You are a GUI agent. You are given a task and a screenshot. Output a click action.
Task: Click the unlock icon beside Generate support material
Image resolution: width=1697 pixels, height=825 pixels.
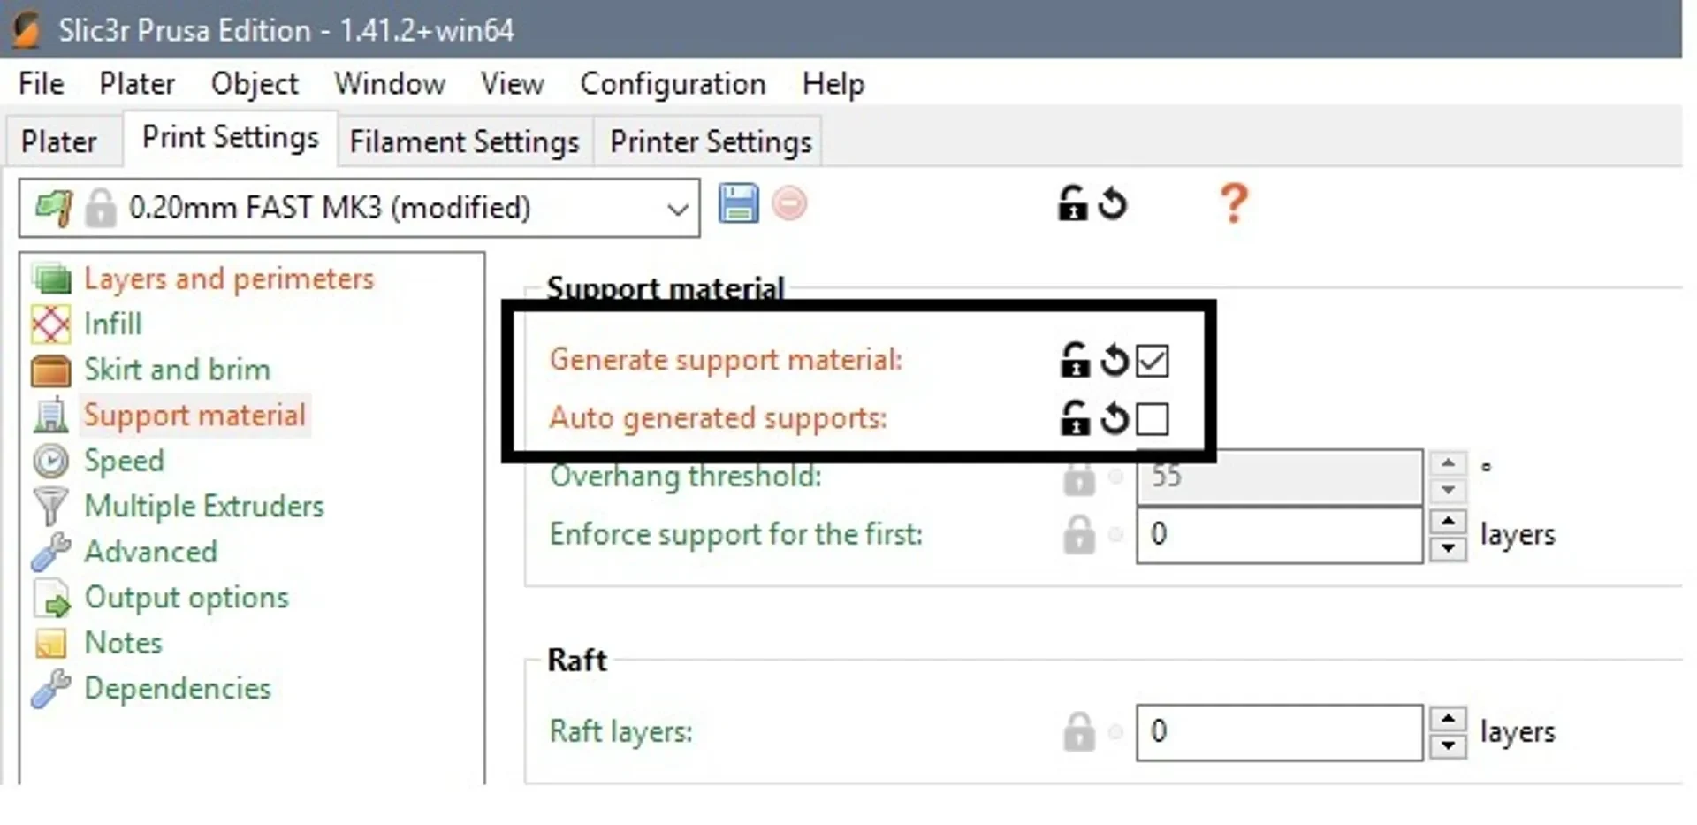coord(1074,360)
